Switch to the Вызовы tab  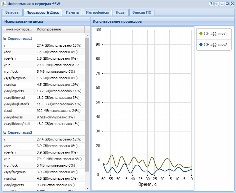click(12, 12)
